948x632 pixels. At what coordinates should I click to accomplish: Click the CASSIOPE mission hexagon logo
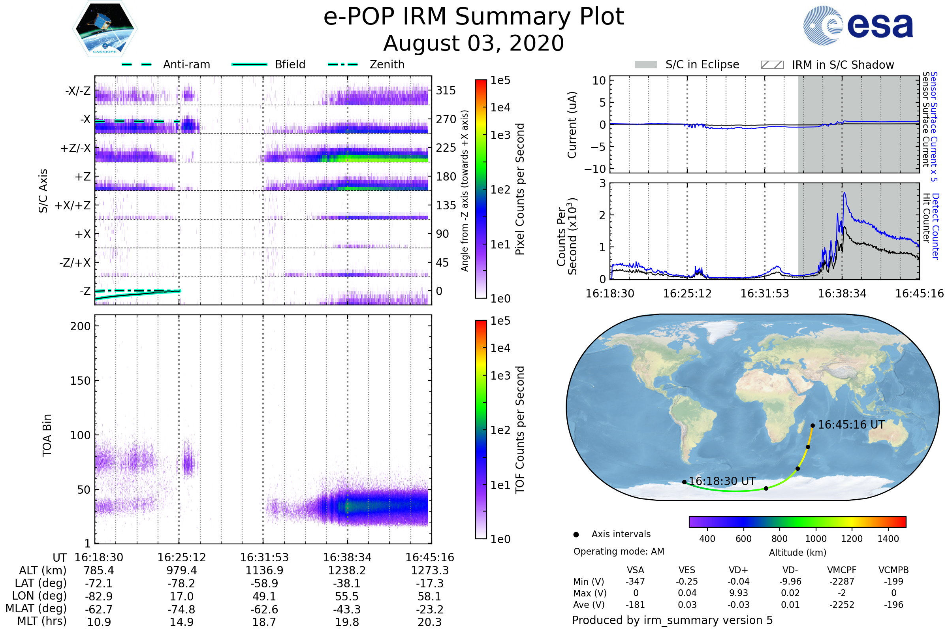pyautogui.click(x=105, y=29)
